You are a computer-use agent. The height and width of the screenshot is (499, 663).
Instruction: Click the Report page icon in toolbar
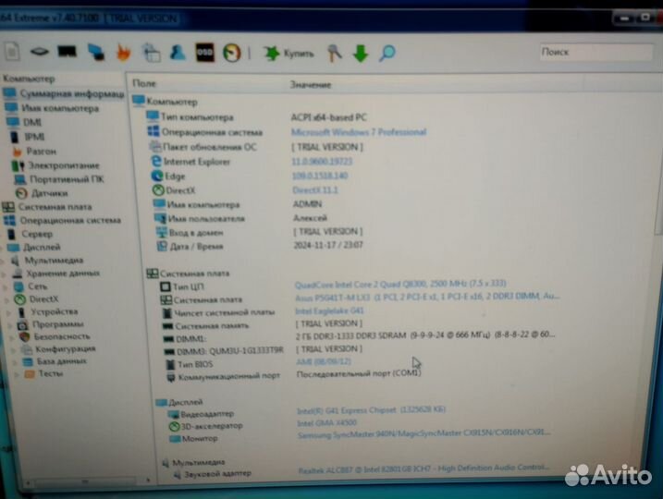[x=12, y=53]
